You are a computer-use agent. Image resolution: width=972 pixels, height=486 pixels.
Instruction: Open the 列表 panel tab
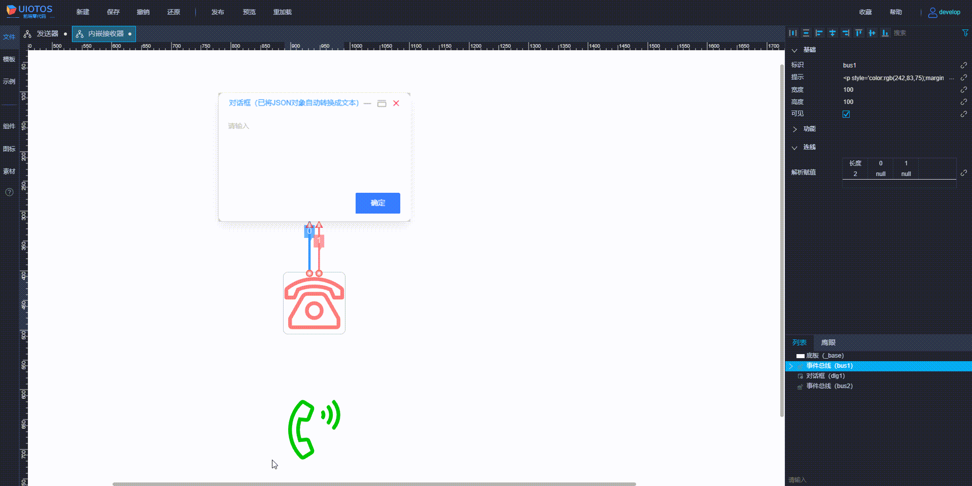[x=800, y=342]
